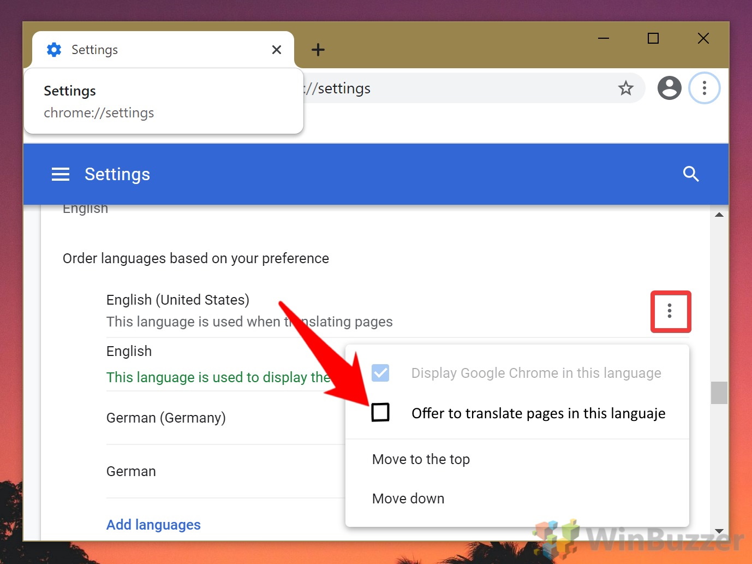Open more actions for English (United States)

point(670,311)
